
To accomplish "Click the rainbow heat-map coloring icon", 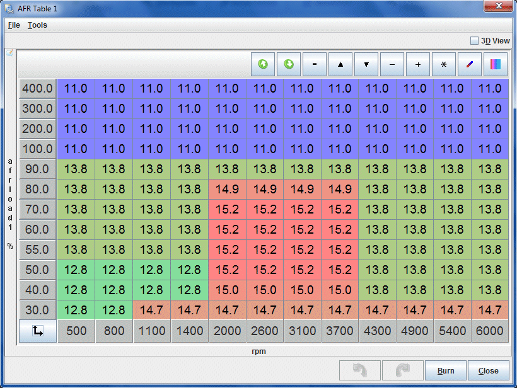I will point(496,64).
